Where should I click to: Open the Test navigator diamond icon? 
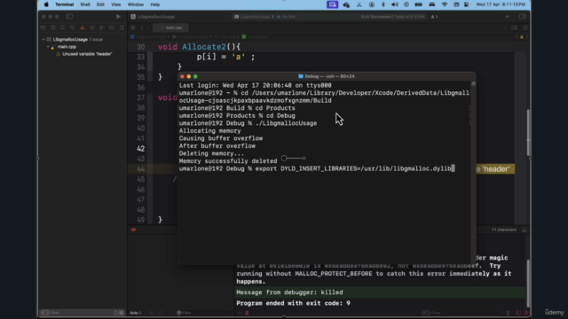92,27
